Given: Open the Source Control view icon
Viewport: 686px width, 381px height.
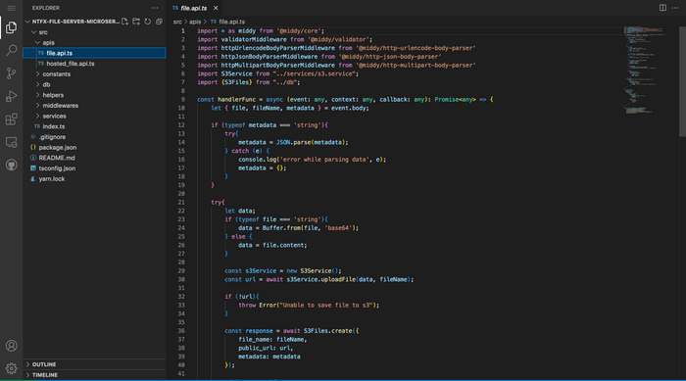Looking at the screenshot, I should point(12,73).
